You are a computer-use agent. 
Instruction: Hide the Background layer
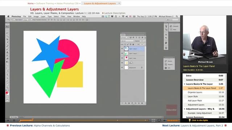[122, 68]
